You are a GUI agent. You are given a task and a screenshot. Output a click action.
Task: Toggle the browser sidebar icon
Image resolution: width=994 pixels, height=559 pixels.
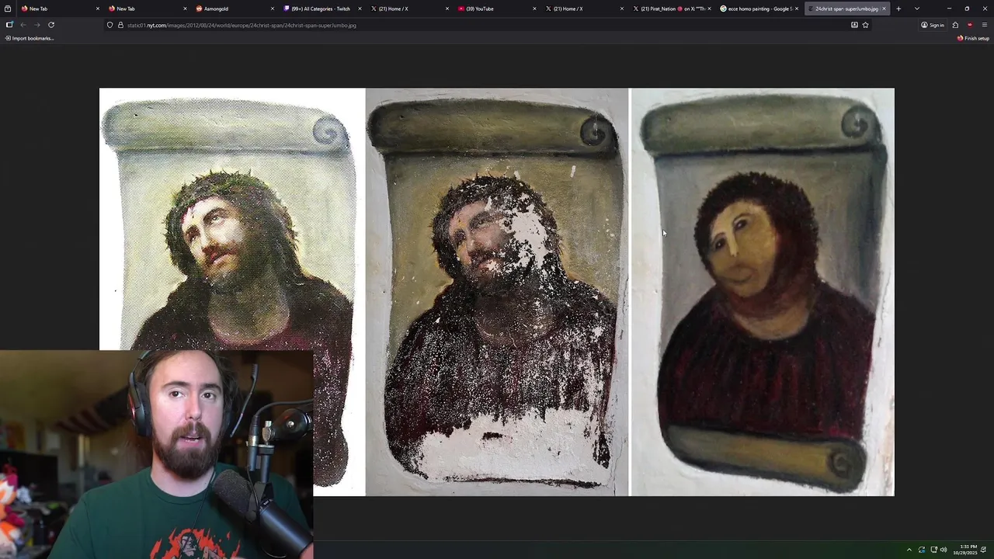click(9, 25)
